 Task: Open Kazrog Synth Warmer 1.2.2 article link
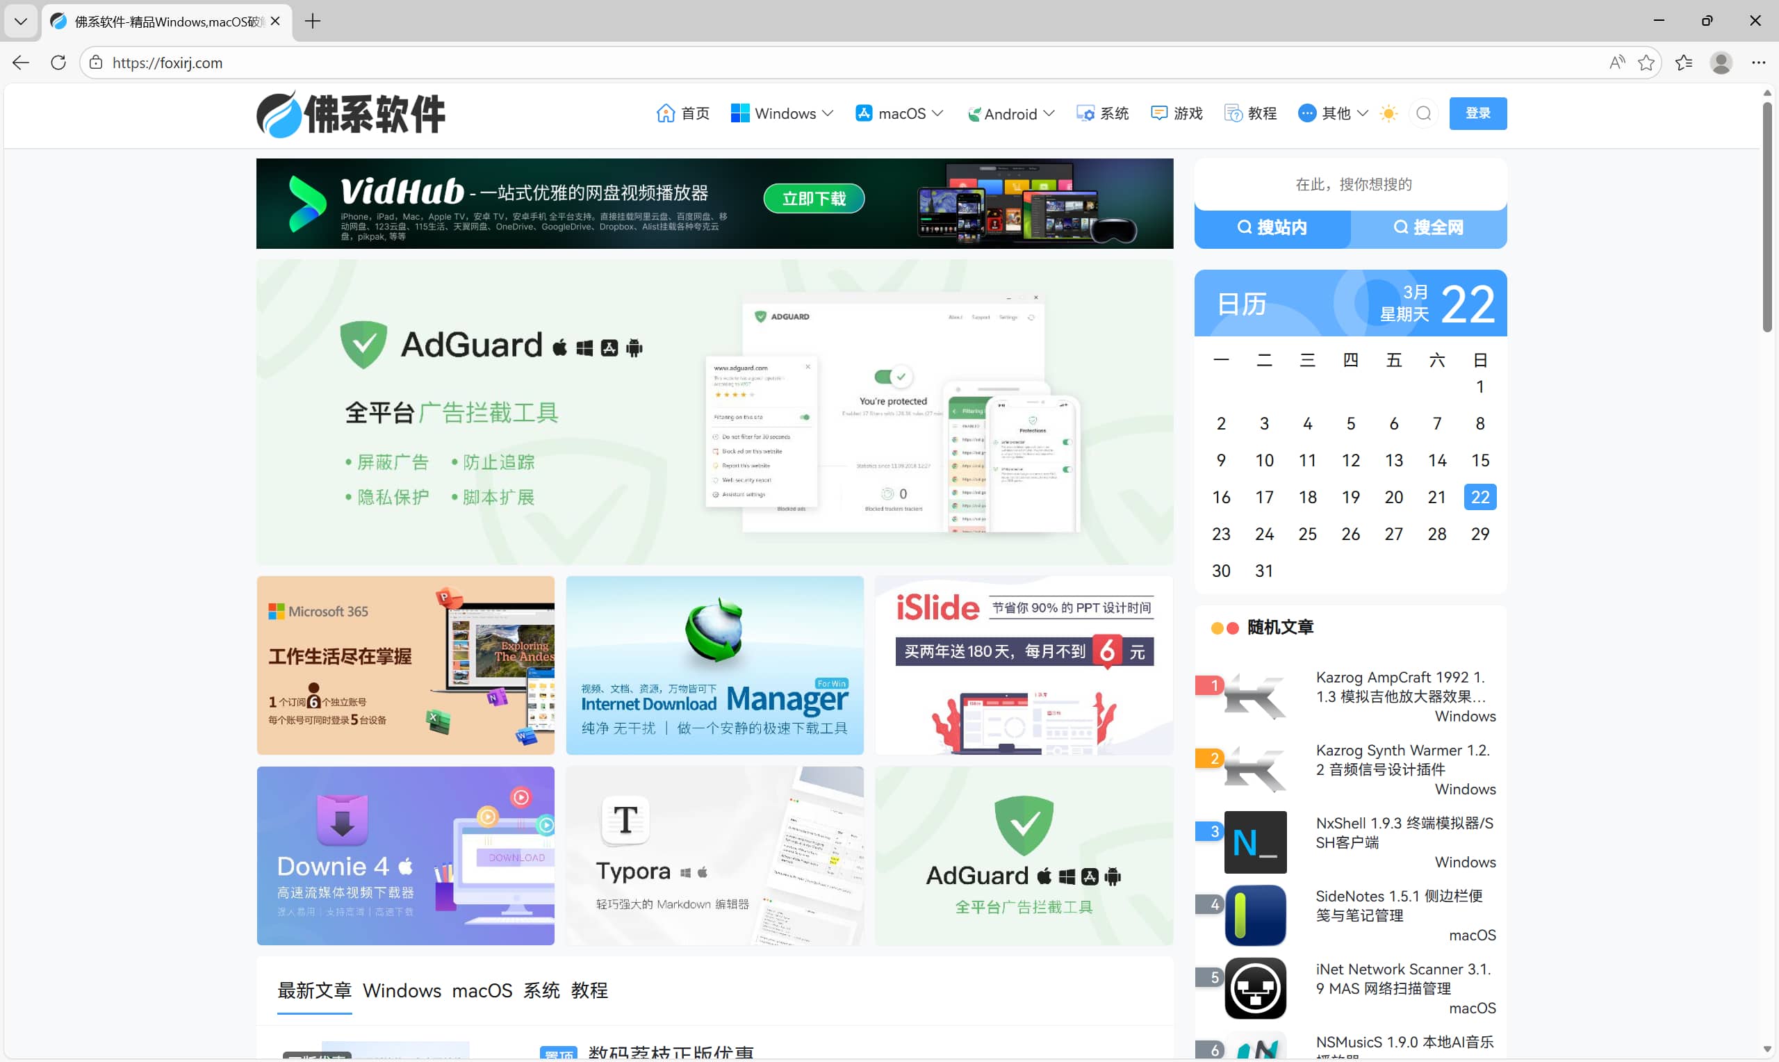(1402, 760)
